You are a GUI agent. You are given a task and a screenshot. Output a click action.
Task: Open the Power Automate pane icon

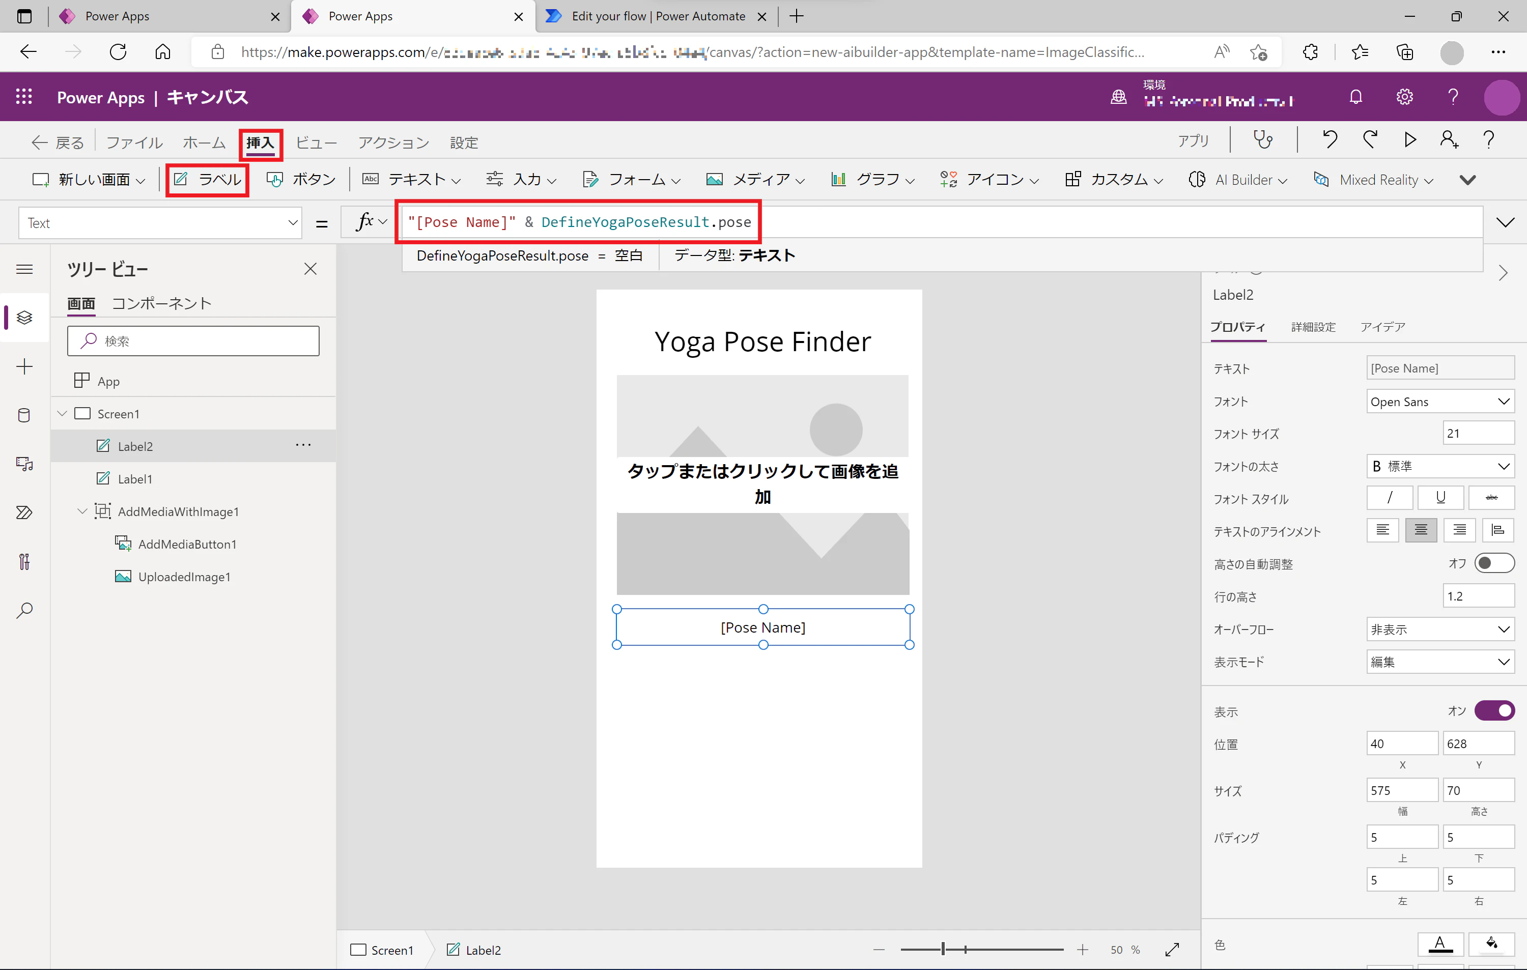point(24,512)
